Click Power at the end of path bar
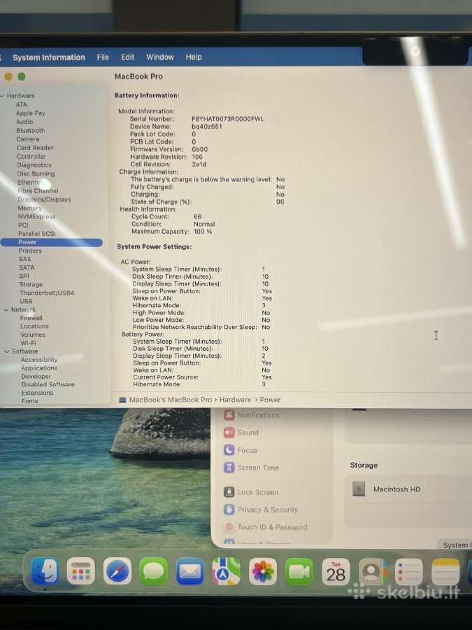Viewport: 472px width, 630px height. 270,400
